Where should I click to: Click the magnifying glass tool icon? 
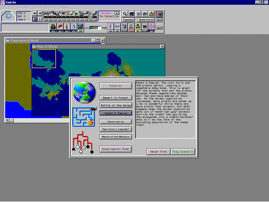(125, 14)
